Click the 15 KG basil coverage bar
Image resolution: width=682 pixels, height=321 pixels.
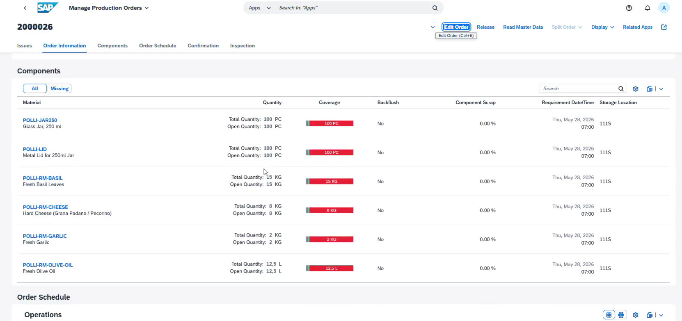coord(330,181)
